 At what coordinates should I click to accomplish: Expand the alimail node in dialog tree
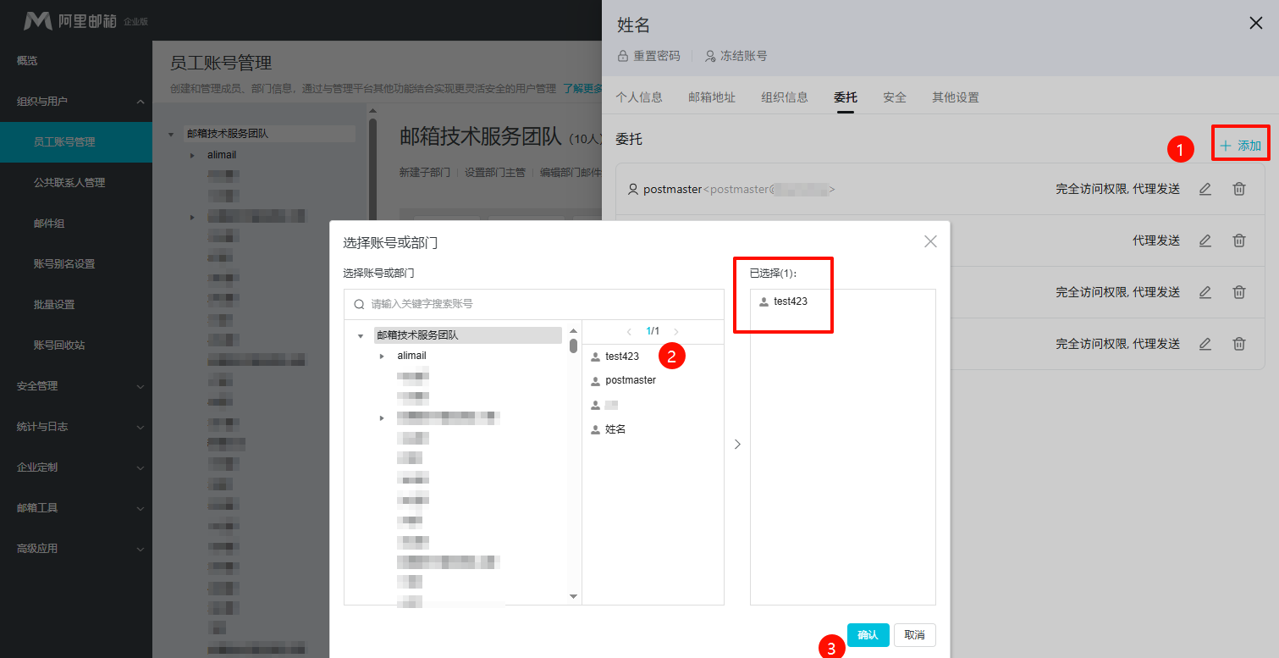coord(381,355)
